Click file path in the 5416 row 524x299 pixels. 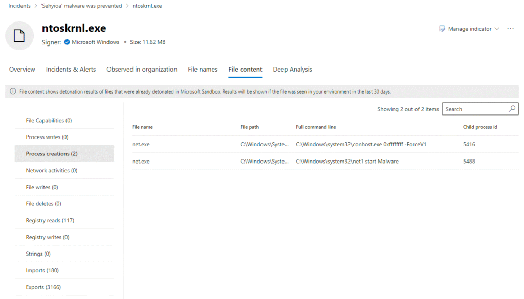click(x=264, y=144)
